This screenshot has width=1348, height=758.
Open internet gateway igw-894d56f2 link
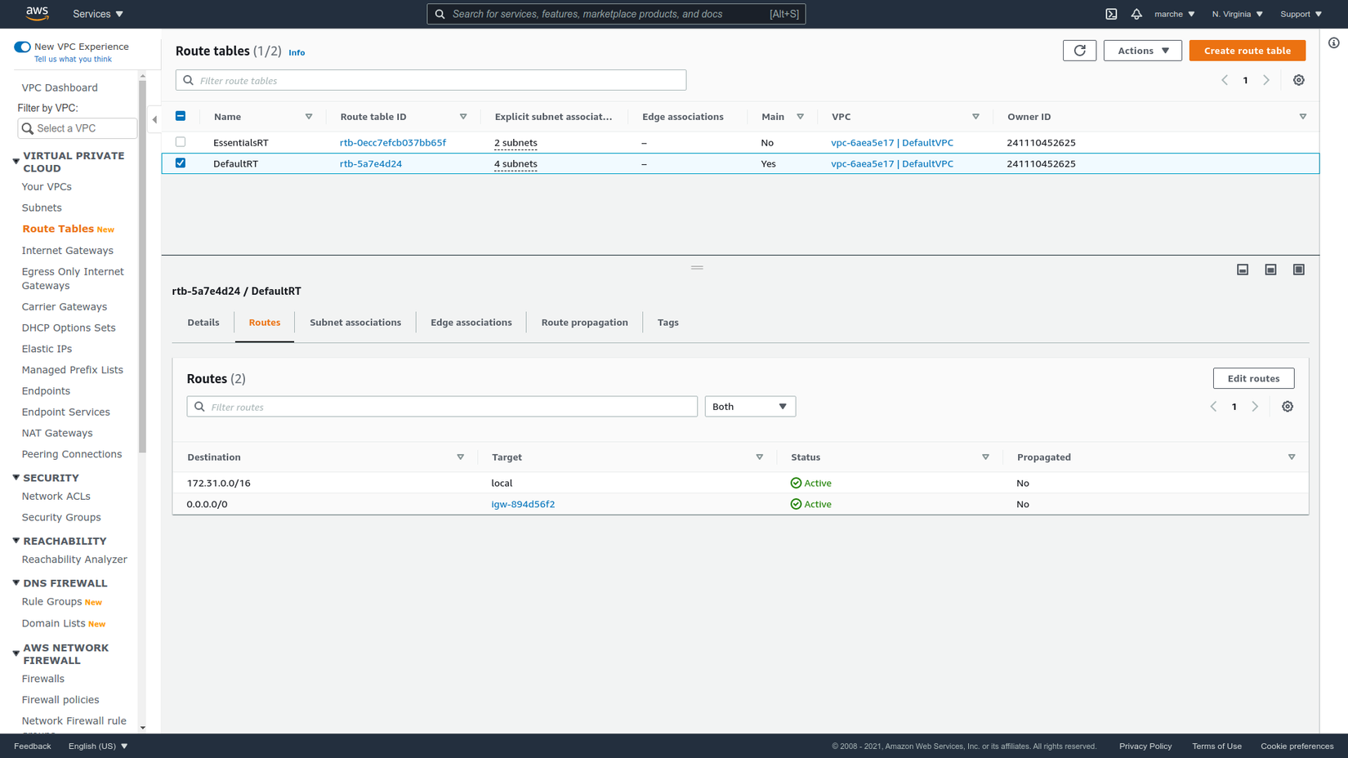(523, 505)
